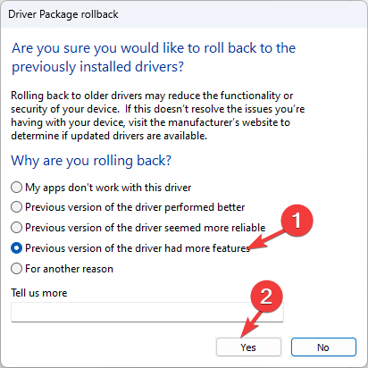The width and height of the screenshot is (368, 368).
Task: Click the "My apps don't work" label text
Action: tap(108, 188)
